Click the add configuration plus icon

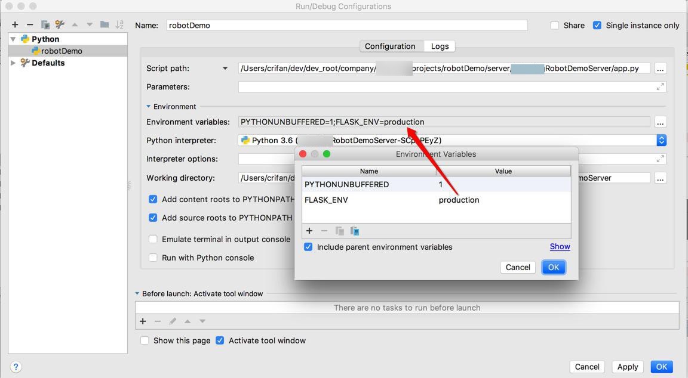[15, 24]
